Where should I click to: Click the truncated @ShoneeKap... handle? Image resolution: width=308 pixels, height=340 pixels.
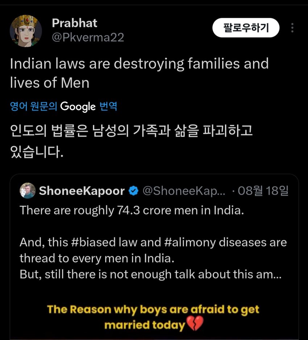click(x=184, y=191)
